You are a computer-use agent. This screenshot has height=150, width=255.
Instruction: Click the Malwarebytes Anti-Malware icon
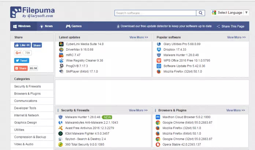coord(60,122)
